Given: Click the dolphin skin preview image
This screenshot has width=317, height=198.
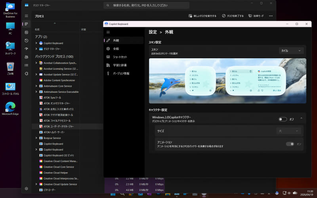Looking at the screenshot, I should [x=227, y=81].
